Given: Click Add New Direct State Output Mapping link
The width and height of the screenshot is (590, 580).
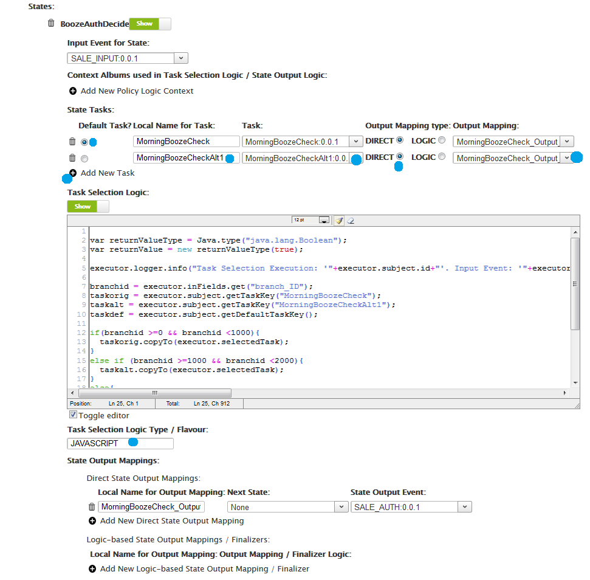Looking at the screenshot, I should pyautogui.click(x=172, y=520).
